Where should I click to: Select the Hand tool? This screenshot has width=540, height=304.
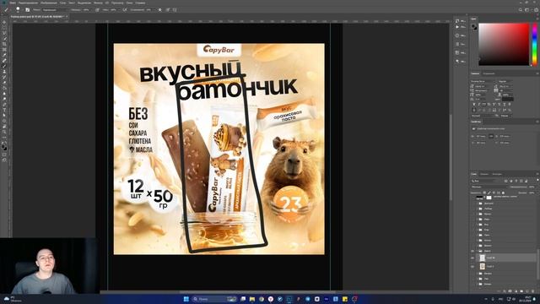pos(4,127)
